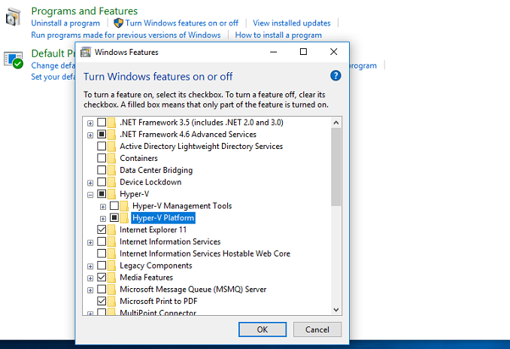
Task: Click the folder icon beside Media Features
Action: pyautogui.click(x=111, y=278)
